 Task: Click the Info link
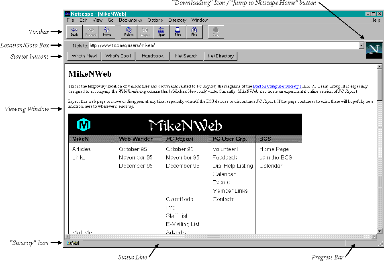[170, 208]
